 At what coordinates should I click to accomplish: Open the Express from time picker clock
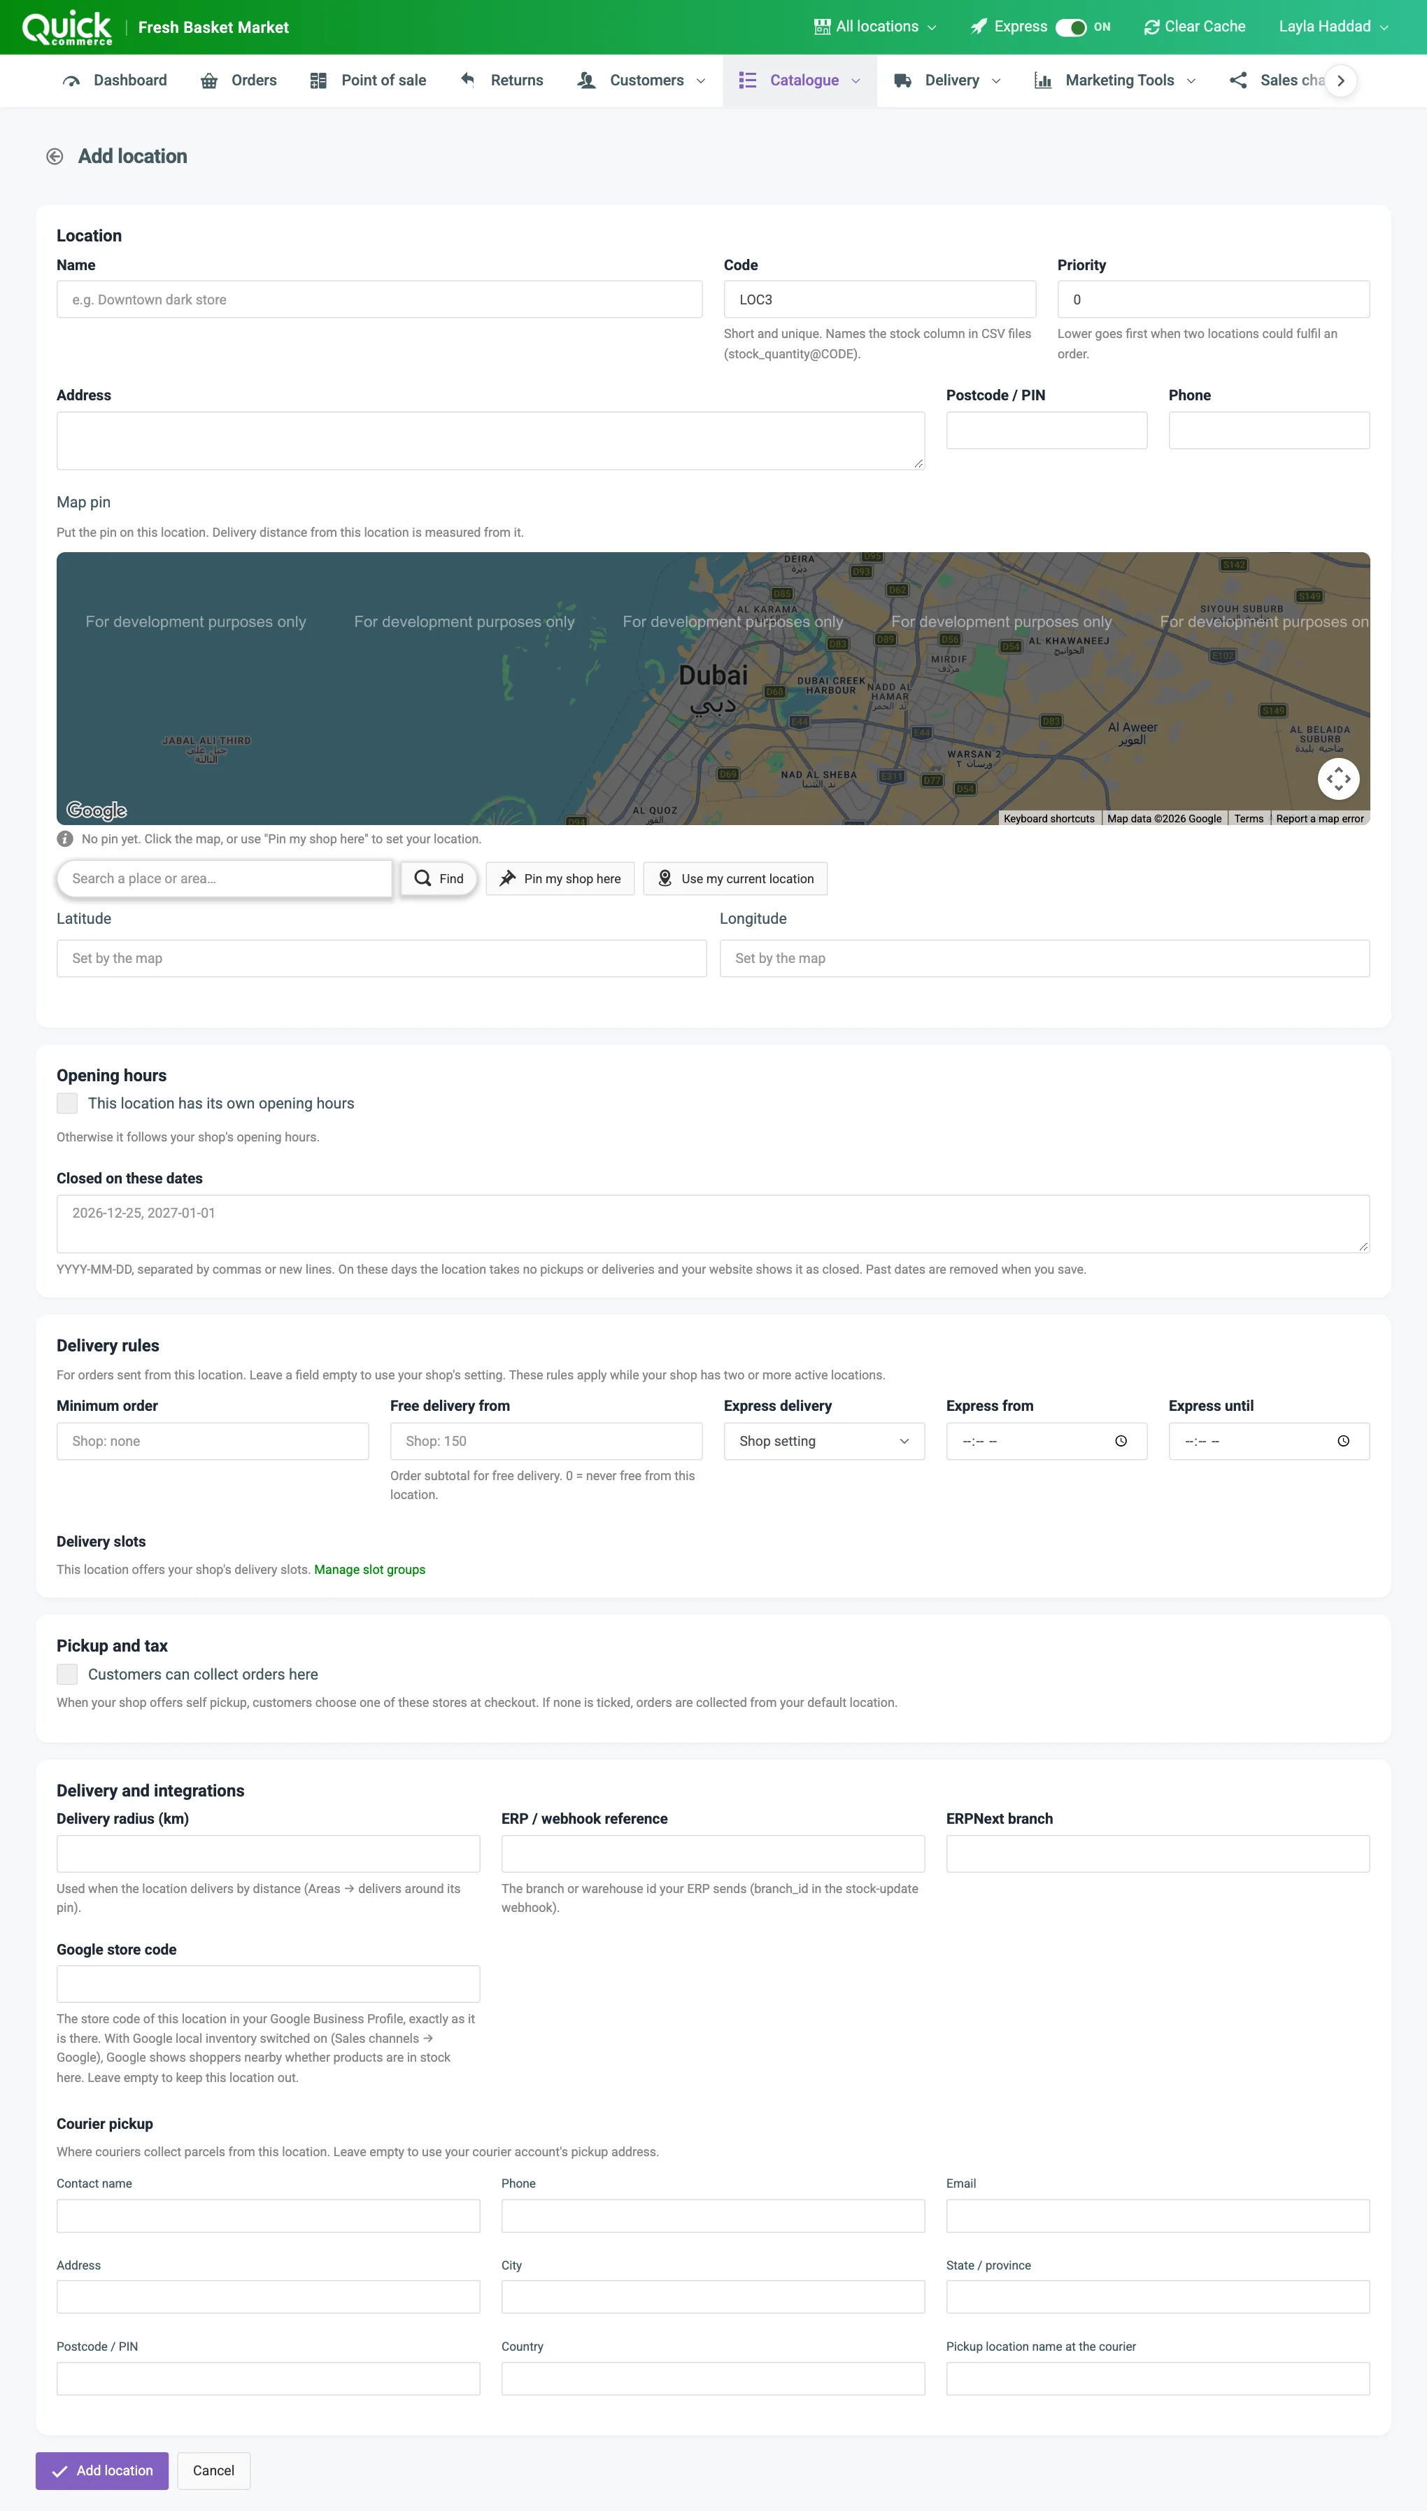click(x=1120, y=1441)
